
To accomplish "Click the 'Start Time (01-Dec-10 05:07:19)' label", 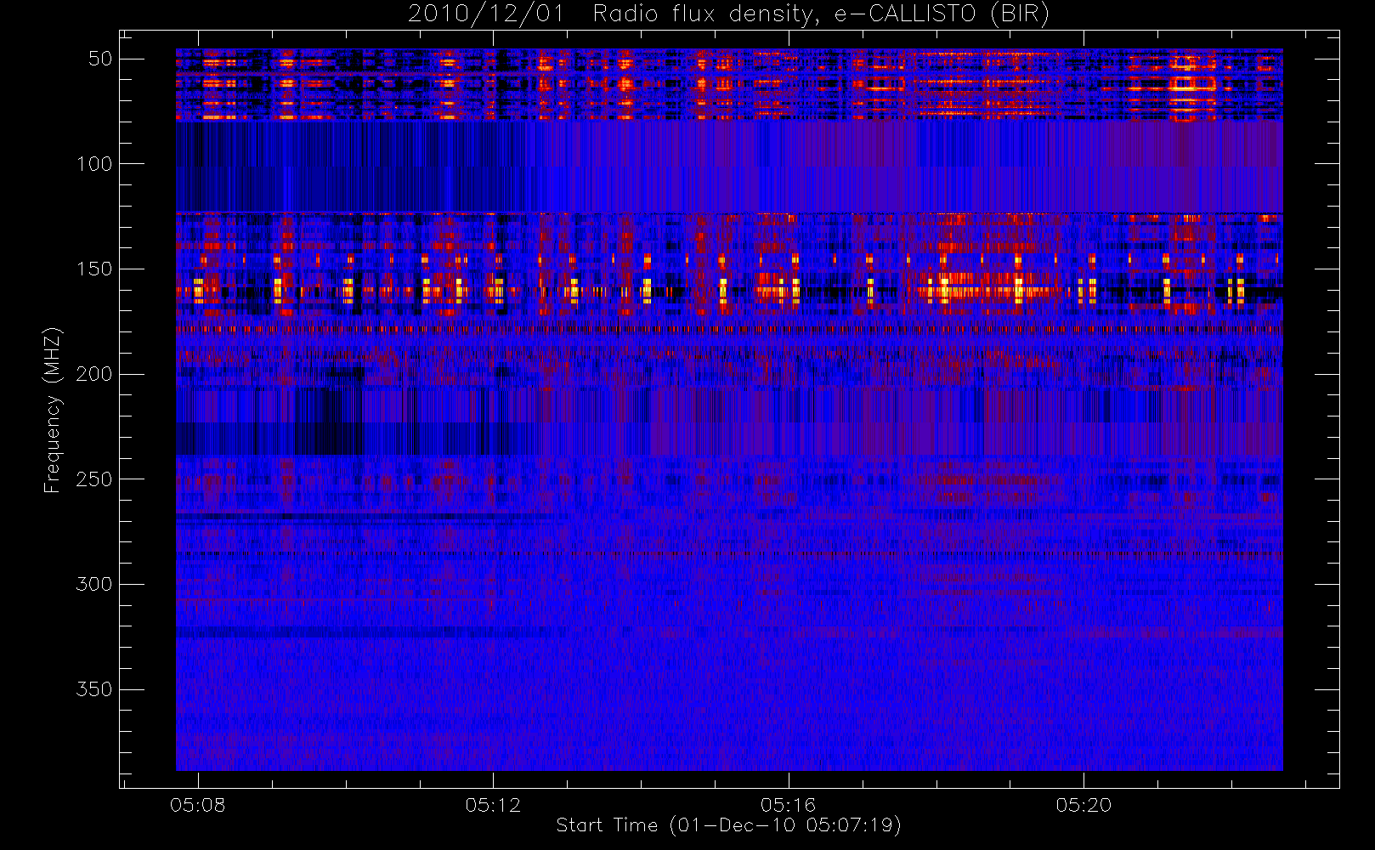I will (x=728, y=825).
